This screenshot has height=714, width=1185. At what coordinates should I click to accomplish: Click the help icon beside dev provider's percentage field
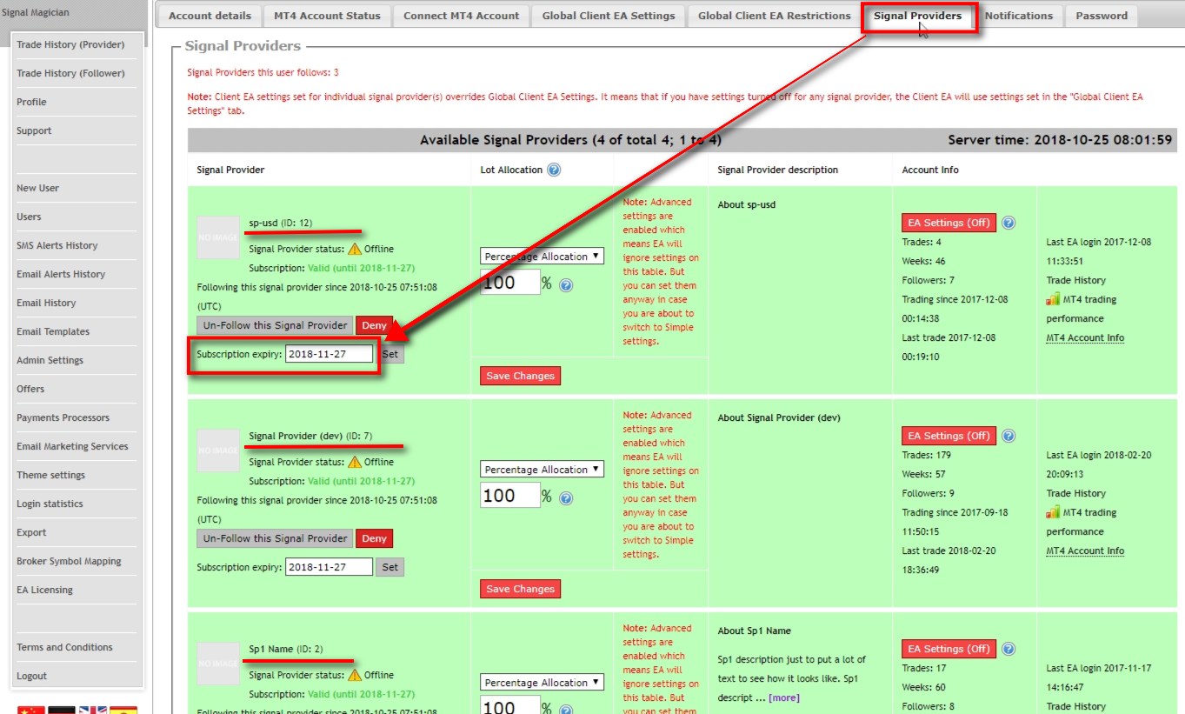[x=566, y=497]
